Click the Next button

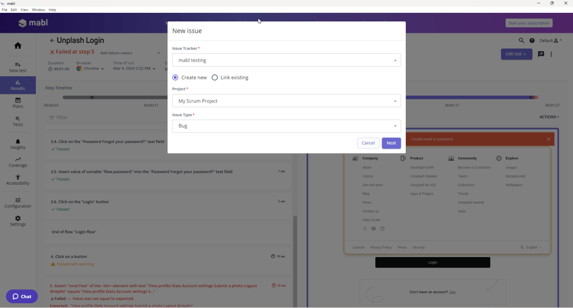(x=391, y=143)
